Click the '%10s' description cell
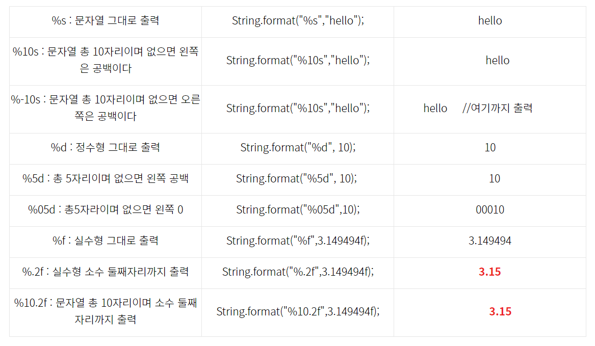 coord(106,60)
